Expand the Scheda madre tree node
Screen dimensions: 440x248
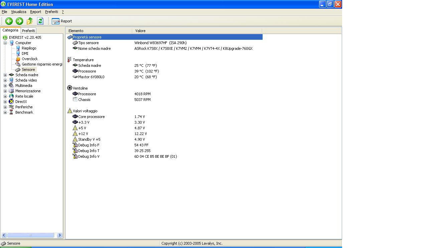(5, 75)
